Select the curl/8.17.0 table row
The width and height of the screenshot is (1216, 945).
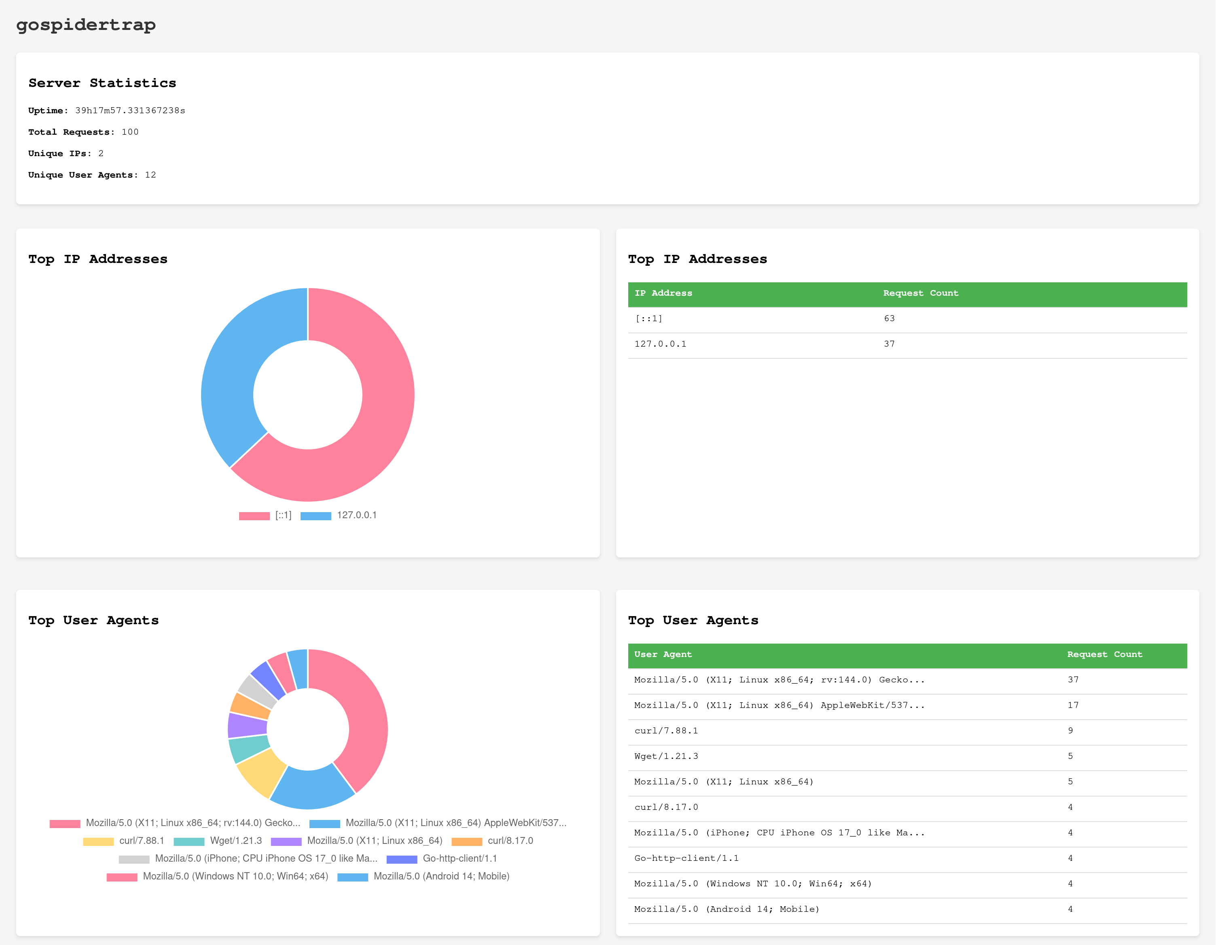pyautogui.click(x=907, y=808)
